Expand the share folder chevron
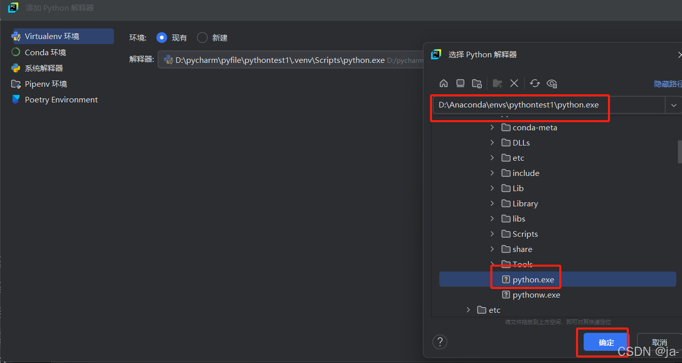682x363 pixels. click(x=492, y=249)
